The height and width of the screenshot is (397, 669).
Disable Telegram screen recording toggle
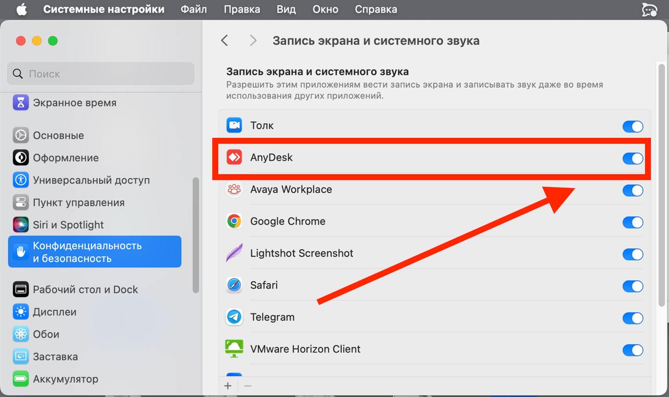coord(632,318)
